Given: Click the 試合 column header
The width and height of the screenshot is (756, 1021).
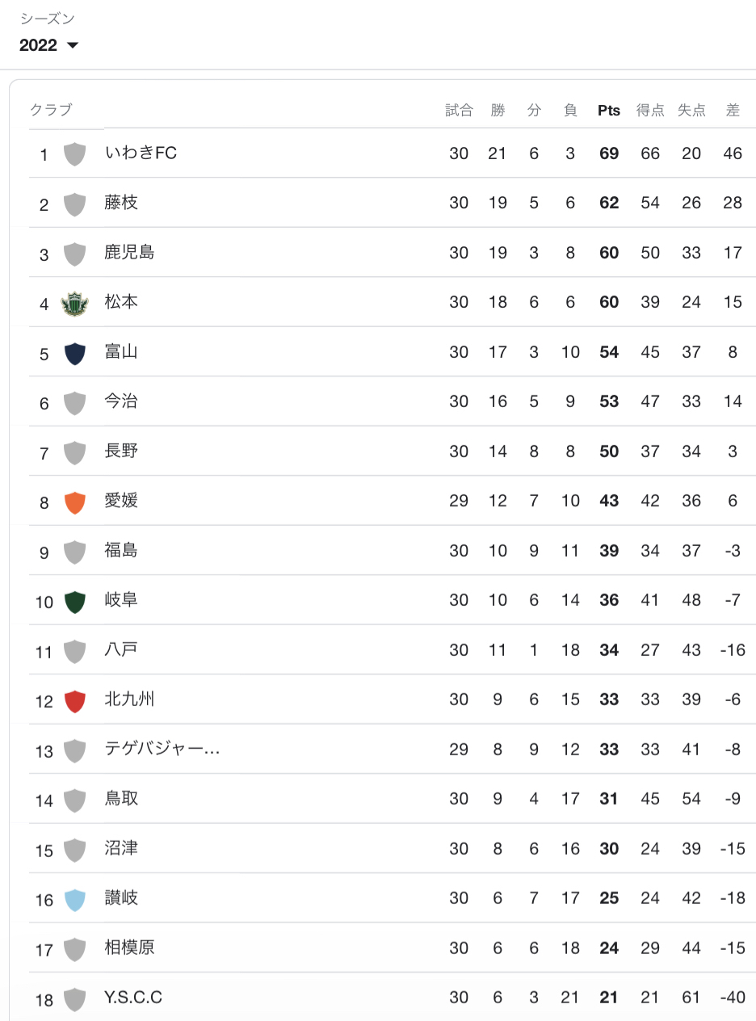Looking at the screenshot, I should click(459, 111).
